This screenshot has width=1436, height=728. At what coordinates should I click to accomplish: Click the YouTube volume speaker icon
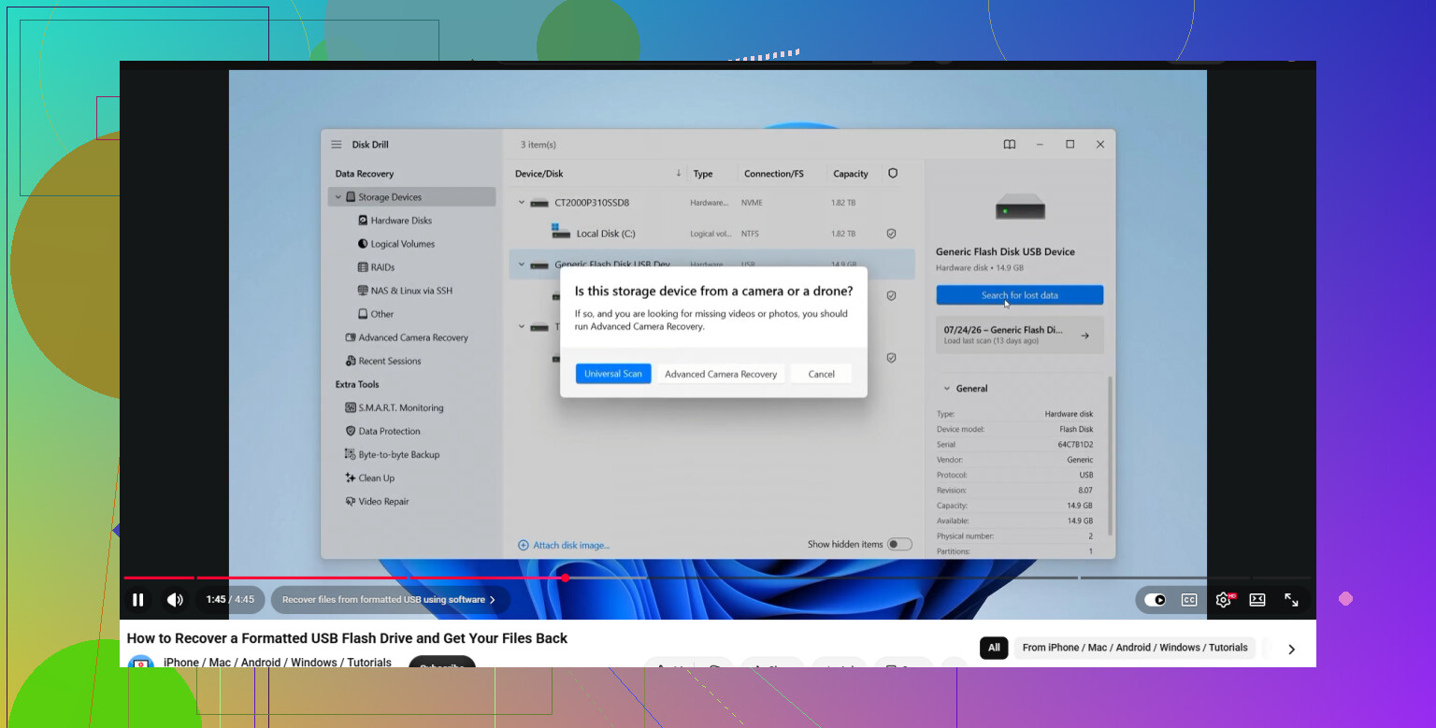tap(175, 600)
